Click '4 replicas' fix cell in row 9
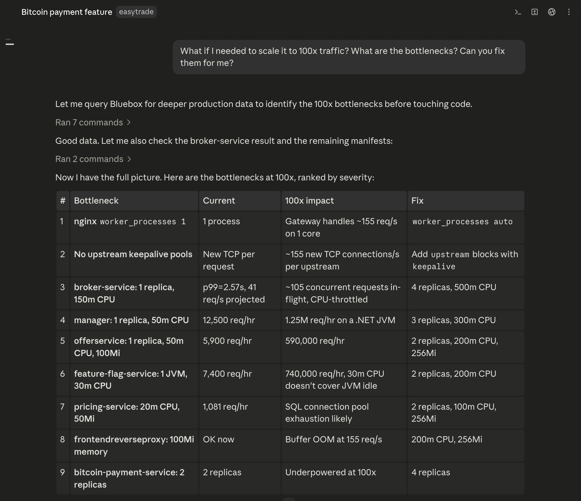This screenshot has height=501, width=581. pos(466,479)
